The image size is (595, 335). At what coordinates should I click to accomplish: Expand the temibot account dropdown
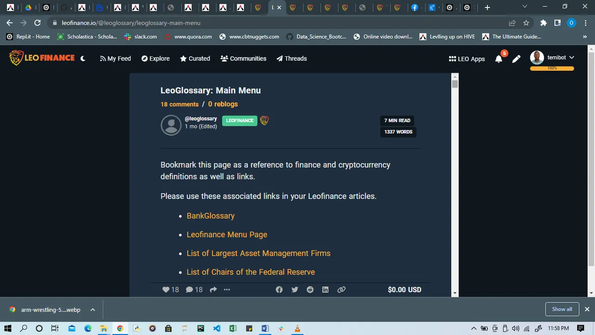(x=571, y=58)
